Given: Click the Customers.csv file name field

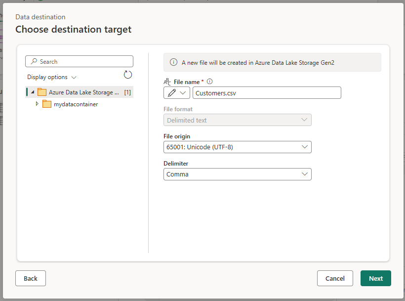Looking at the screenshot, I should [267, 93].
